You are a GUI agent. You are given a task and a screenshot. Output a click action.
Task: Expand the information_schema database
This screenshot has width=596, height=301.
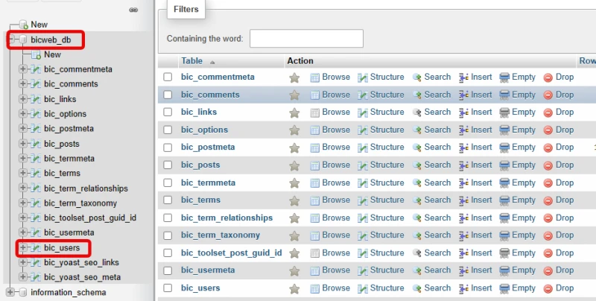(10, 292)
